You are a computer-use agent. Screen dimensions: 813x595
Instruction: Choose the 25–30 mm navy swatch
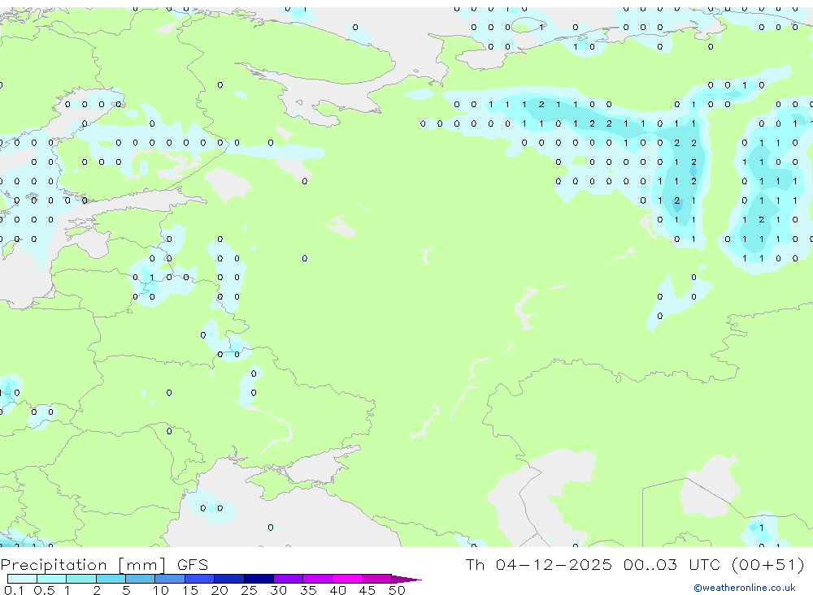(x=259, y=579)
